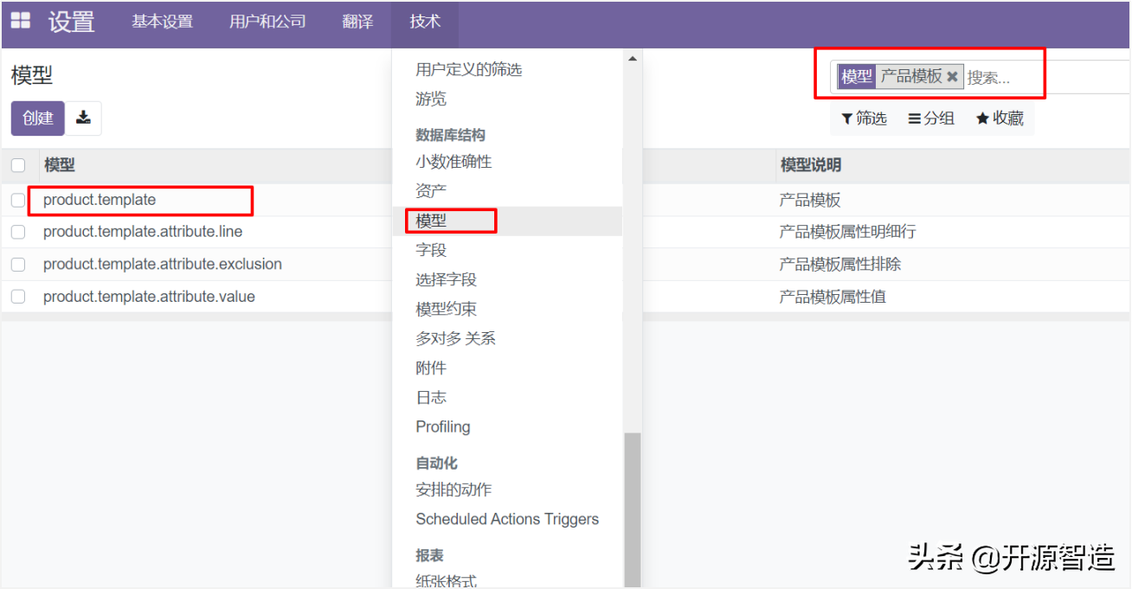Open the 基本设置 menu

pyautogui.click(x=162, y=22)
